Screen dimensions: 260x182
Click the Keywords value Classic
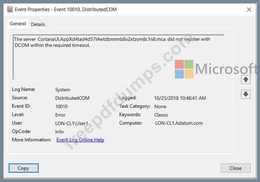click(161, 115)
